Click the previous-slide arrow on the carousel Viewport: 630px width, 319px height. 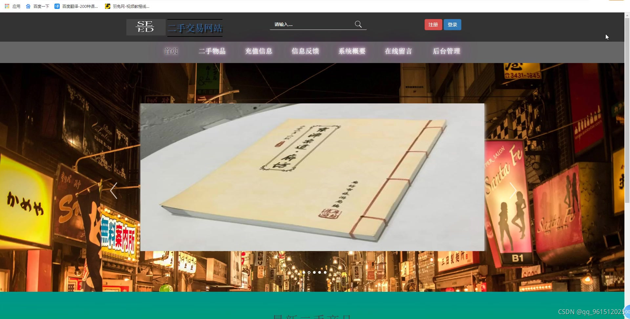(x=114, y=190)
